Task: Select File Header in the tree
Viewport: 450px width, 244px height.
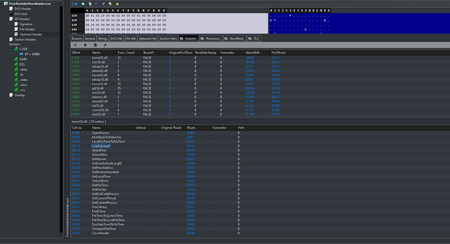Action: pos(27,29)
